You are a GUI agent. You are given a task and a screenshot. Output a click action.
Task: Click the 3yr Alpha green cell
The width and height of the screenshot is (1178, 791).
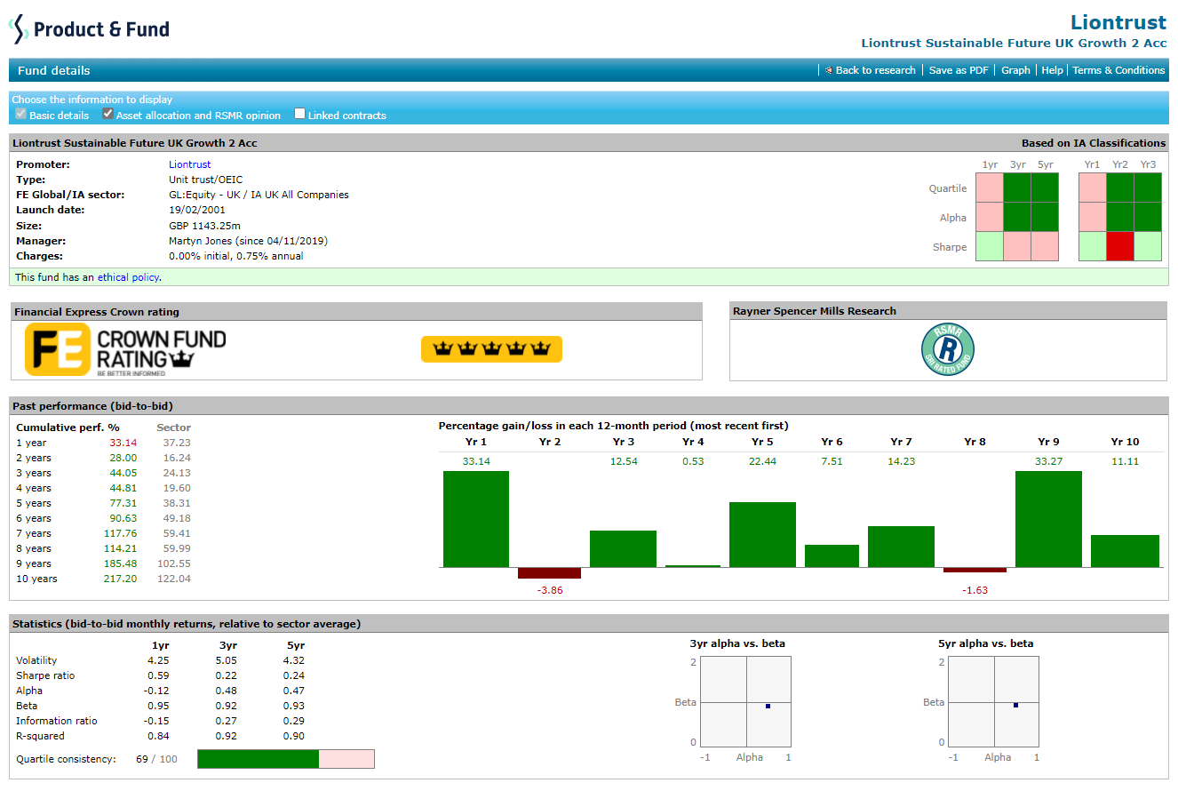point(1017,217)
